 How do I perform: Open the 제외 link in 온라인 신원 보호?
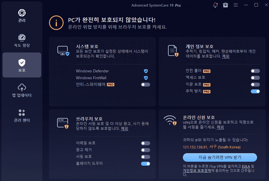tap(220, 127)
